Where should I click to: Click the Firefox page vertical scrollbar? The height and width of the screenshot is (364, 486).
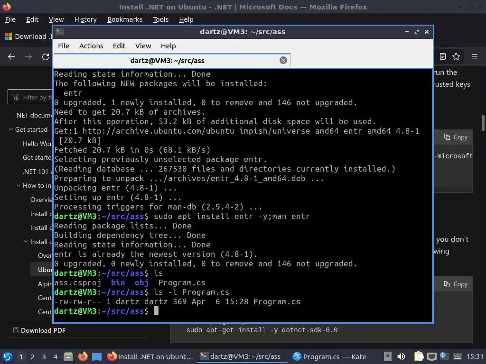pos(483,123)
